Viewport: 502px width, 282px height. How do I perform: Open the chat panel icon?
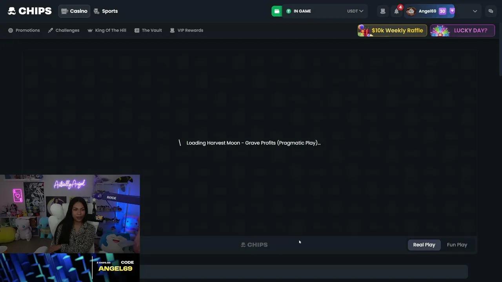point(491,11)
